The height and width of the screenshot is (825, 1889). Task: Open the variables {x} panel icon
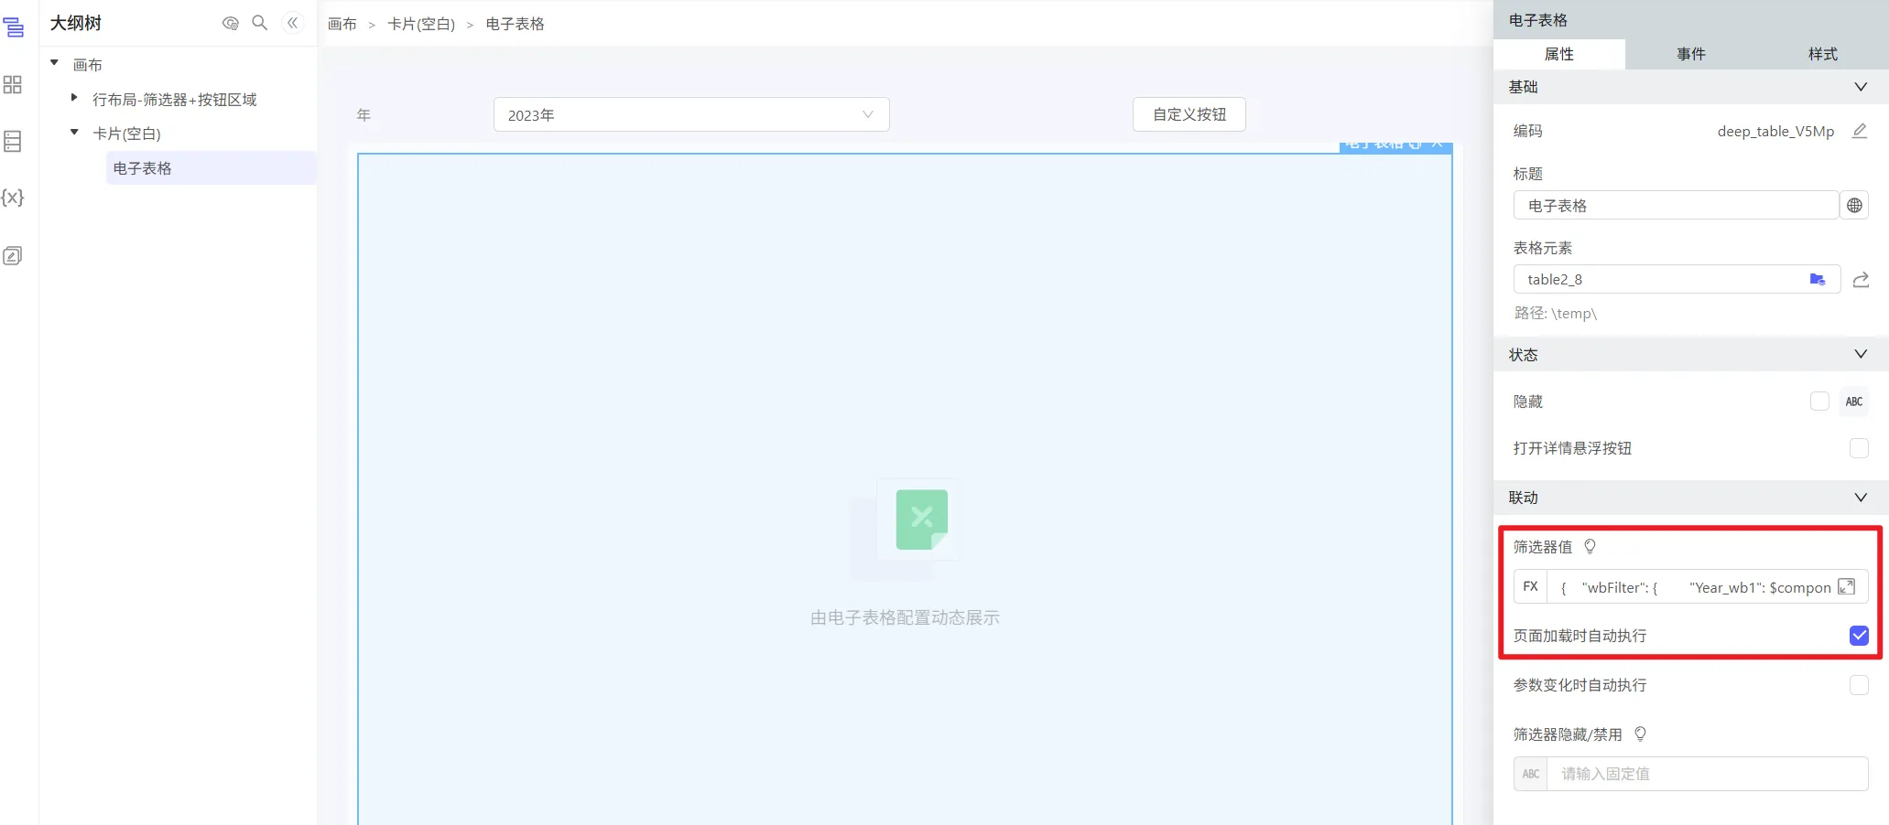tap(13, 198)
